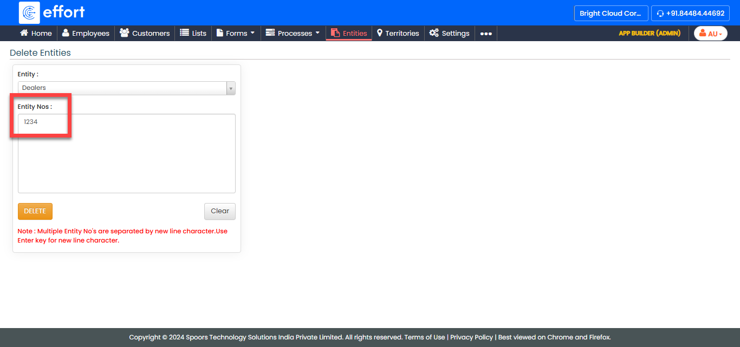Viewport: 740px width, 347px height.
Task: Open the Terms of Use link
Action: (424, 337)
